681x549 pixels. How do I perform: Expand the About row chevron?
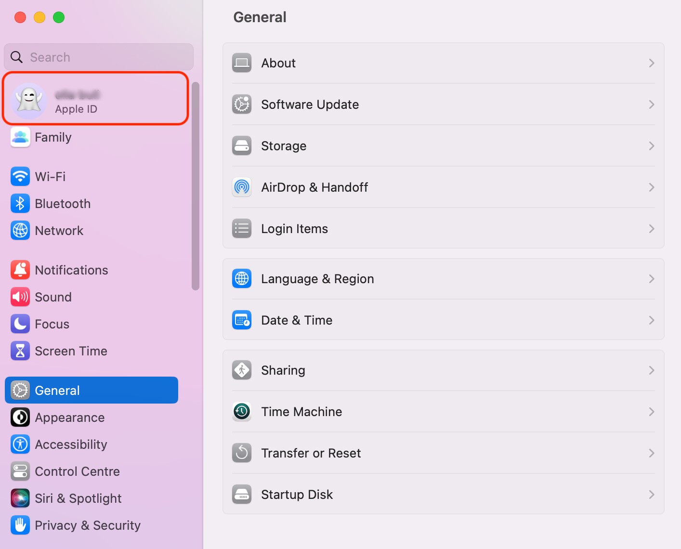pos(651,63)
